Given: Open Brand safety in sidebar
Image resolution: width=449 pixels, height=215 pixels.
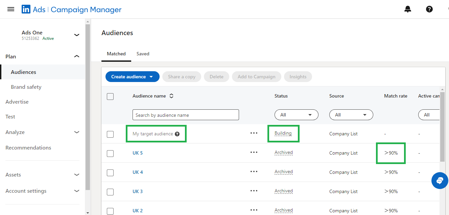Looking at the screenshot, I should point(26,87).
